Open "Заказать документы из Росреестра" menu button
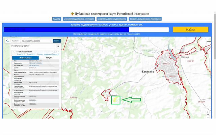This screenshot has height=135, width=216. (145, 19)
